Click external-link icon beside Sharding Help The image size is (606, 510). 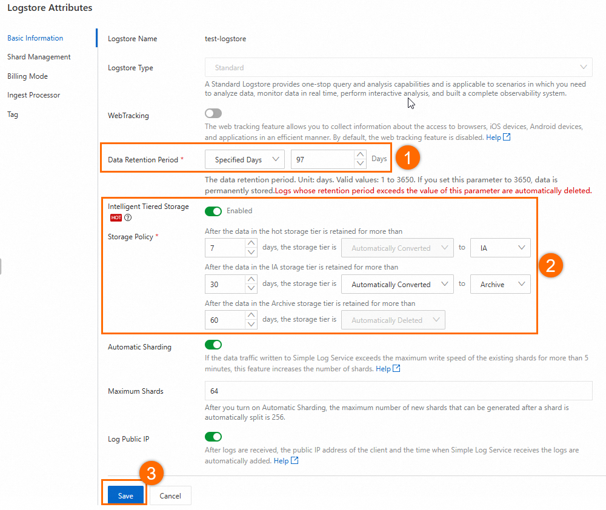coord(396,368)
